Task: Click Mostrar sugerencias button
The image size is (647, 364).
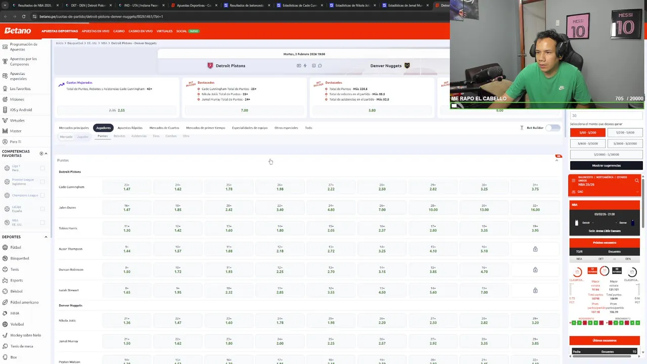Action: point(606,165)
